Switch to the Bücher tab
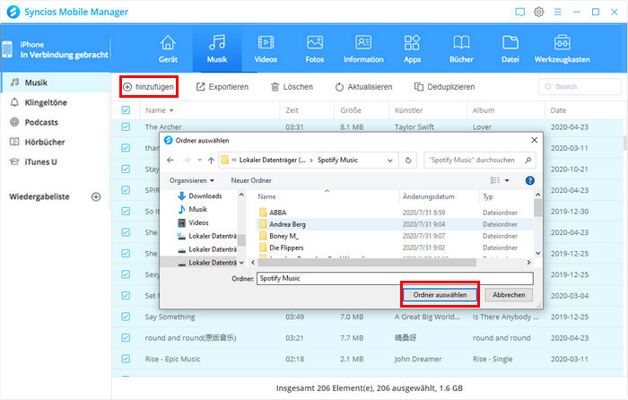Viewport: 628px width, 400px height. point(461,49)
